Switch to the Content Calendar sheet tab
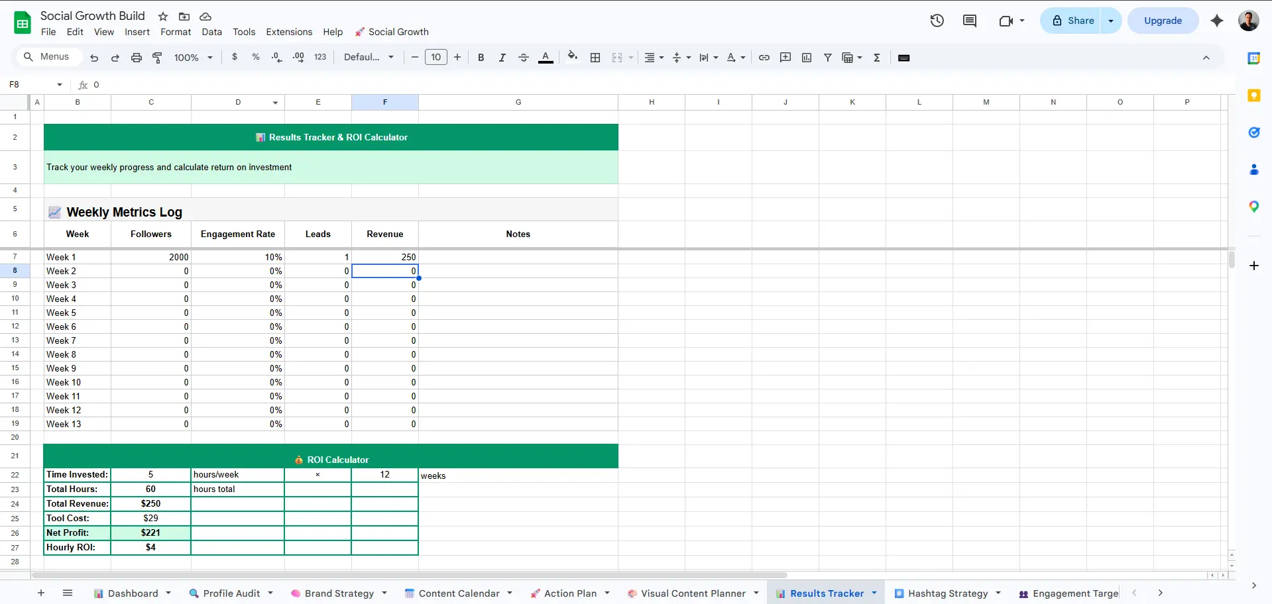Viewport: 1272px width, 604px height. 459,593
